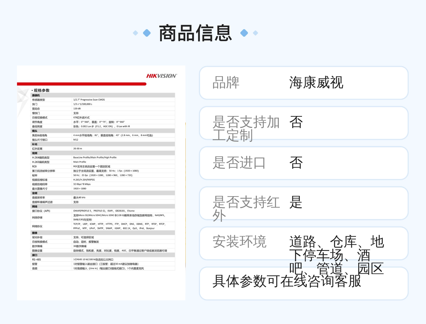
Task: Click the RS-485 row label
Action: pos(36,260)
